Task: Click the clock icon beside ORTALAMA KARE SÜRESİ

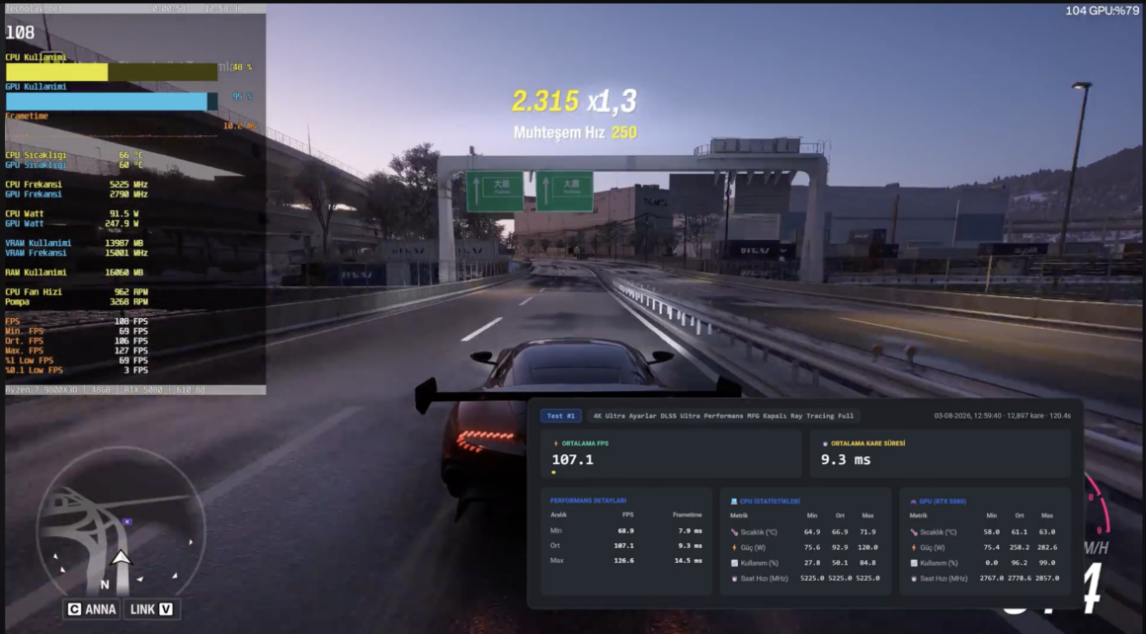Action: click(825, 443)
